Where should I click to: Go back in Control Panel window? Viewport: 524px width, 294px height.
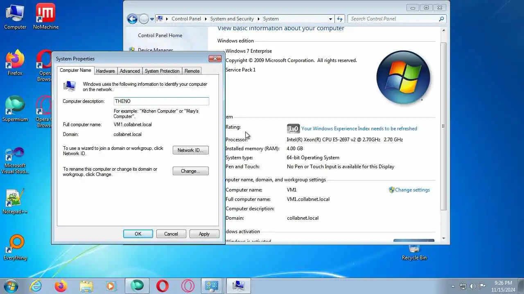[132, 19]
